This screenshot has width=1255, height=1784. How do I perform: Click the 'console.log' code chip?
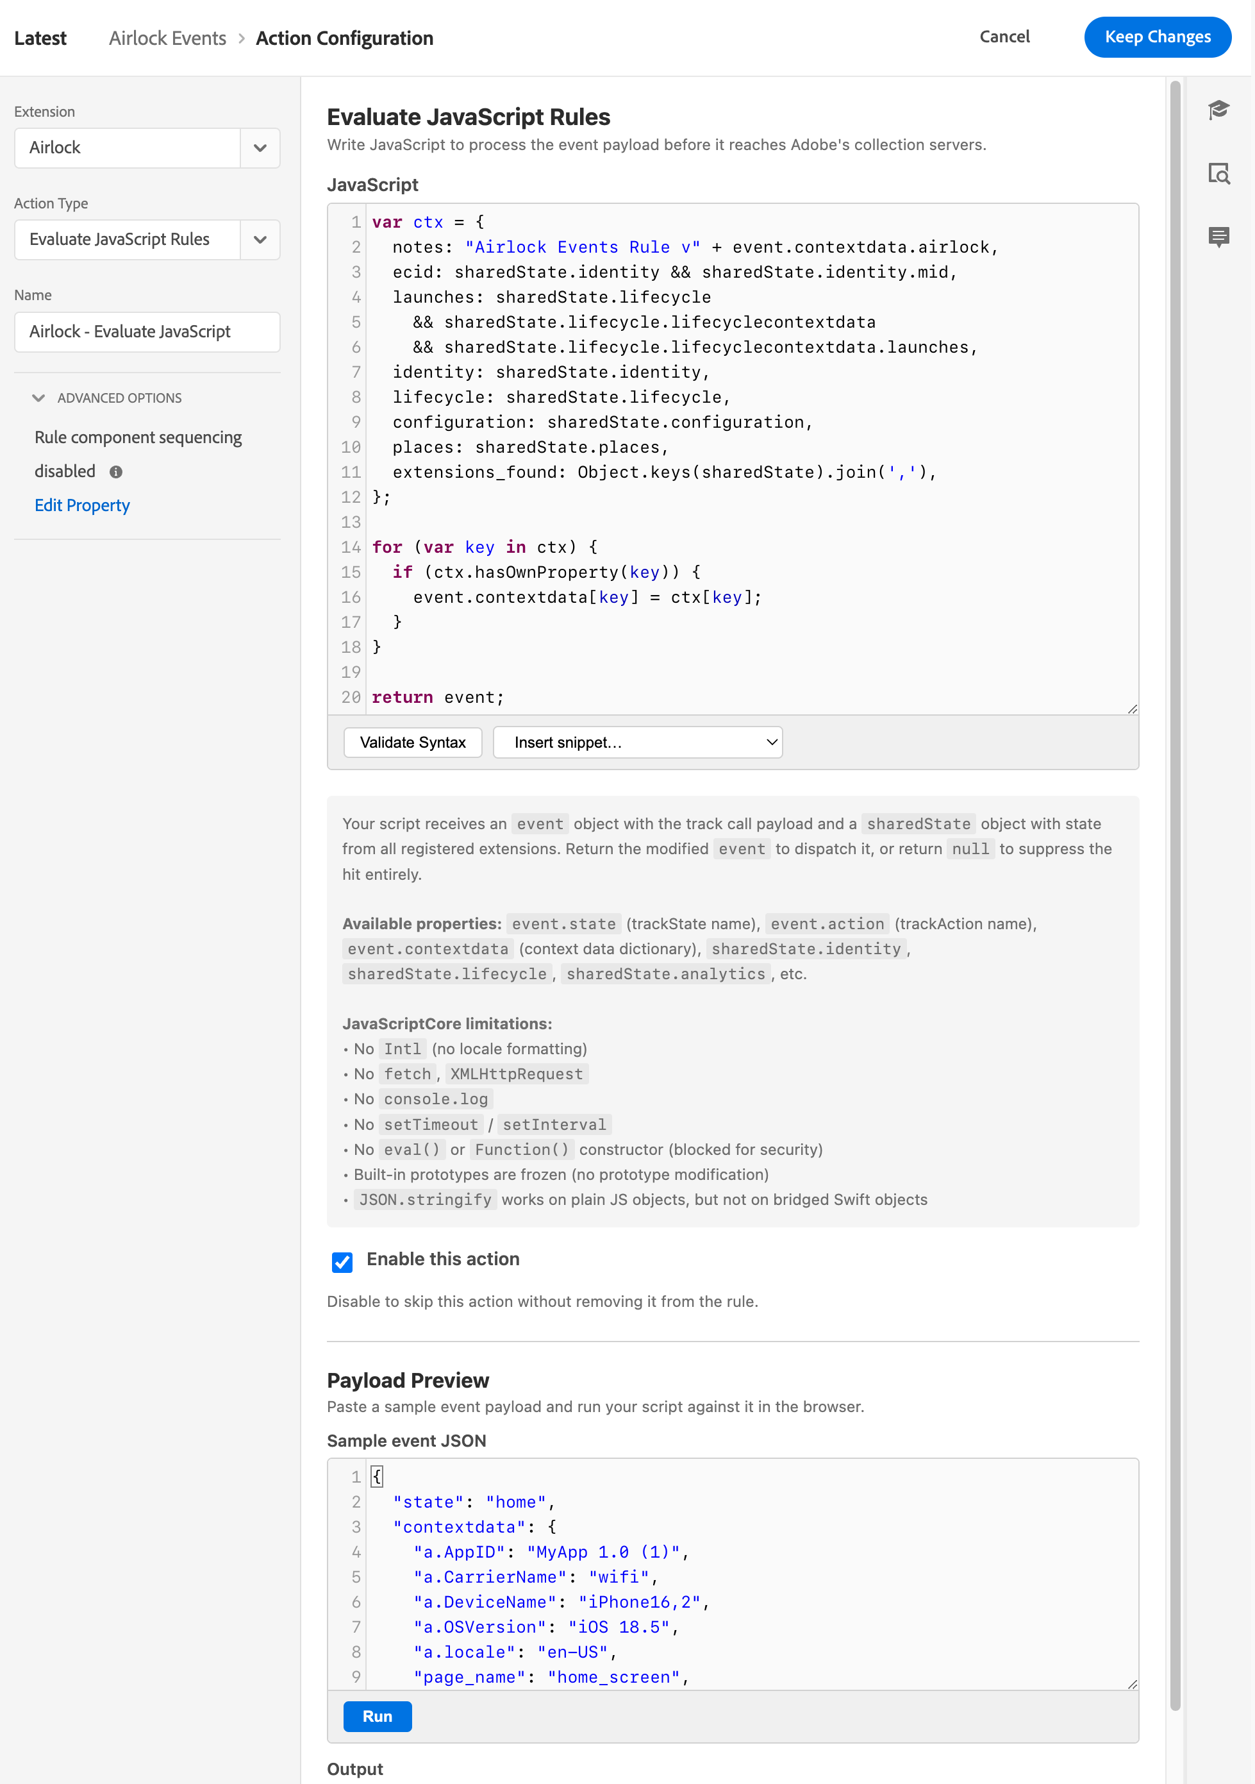[x=436, y=1100]
